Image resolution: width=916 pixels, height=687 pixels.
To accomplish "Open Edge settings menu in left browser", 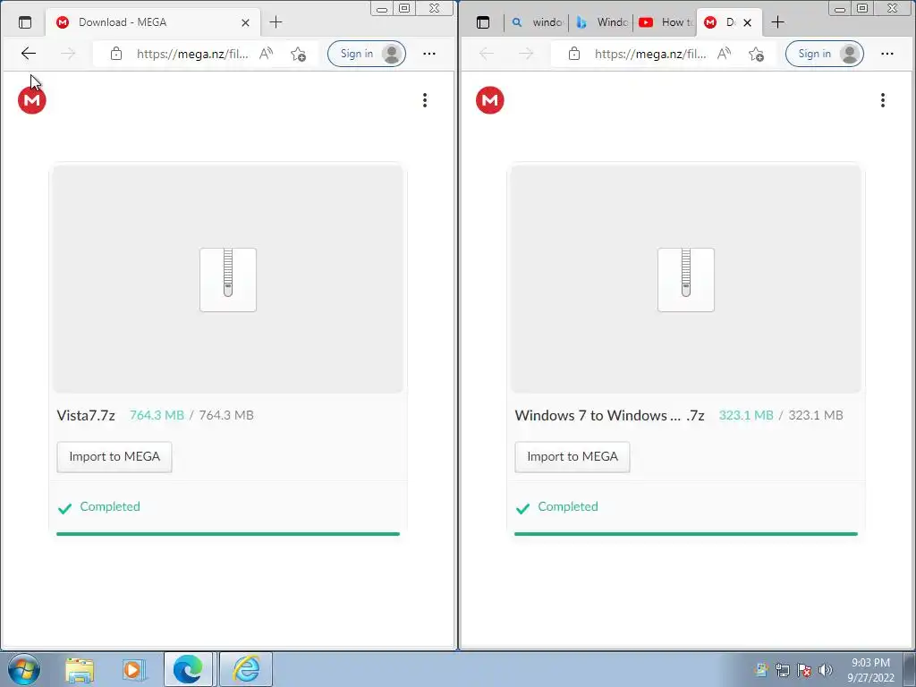I will tap(429, 54).
